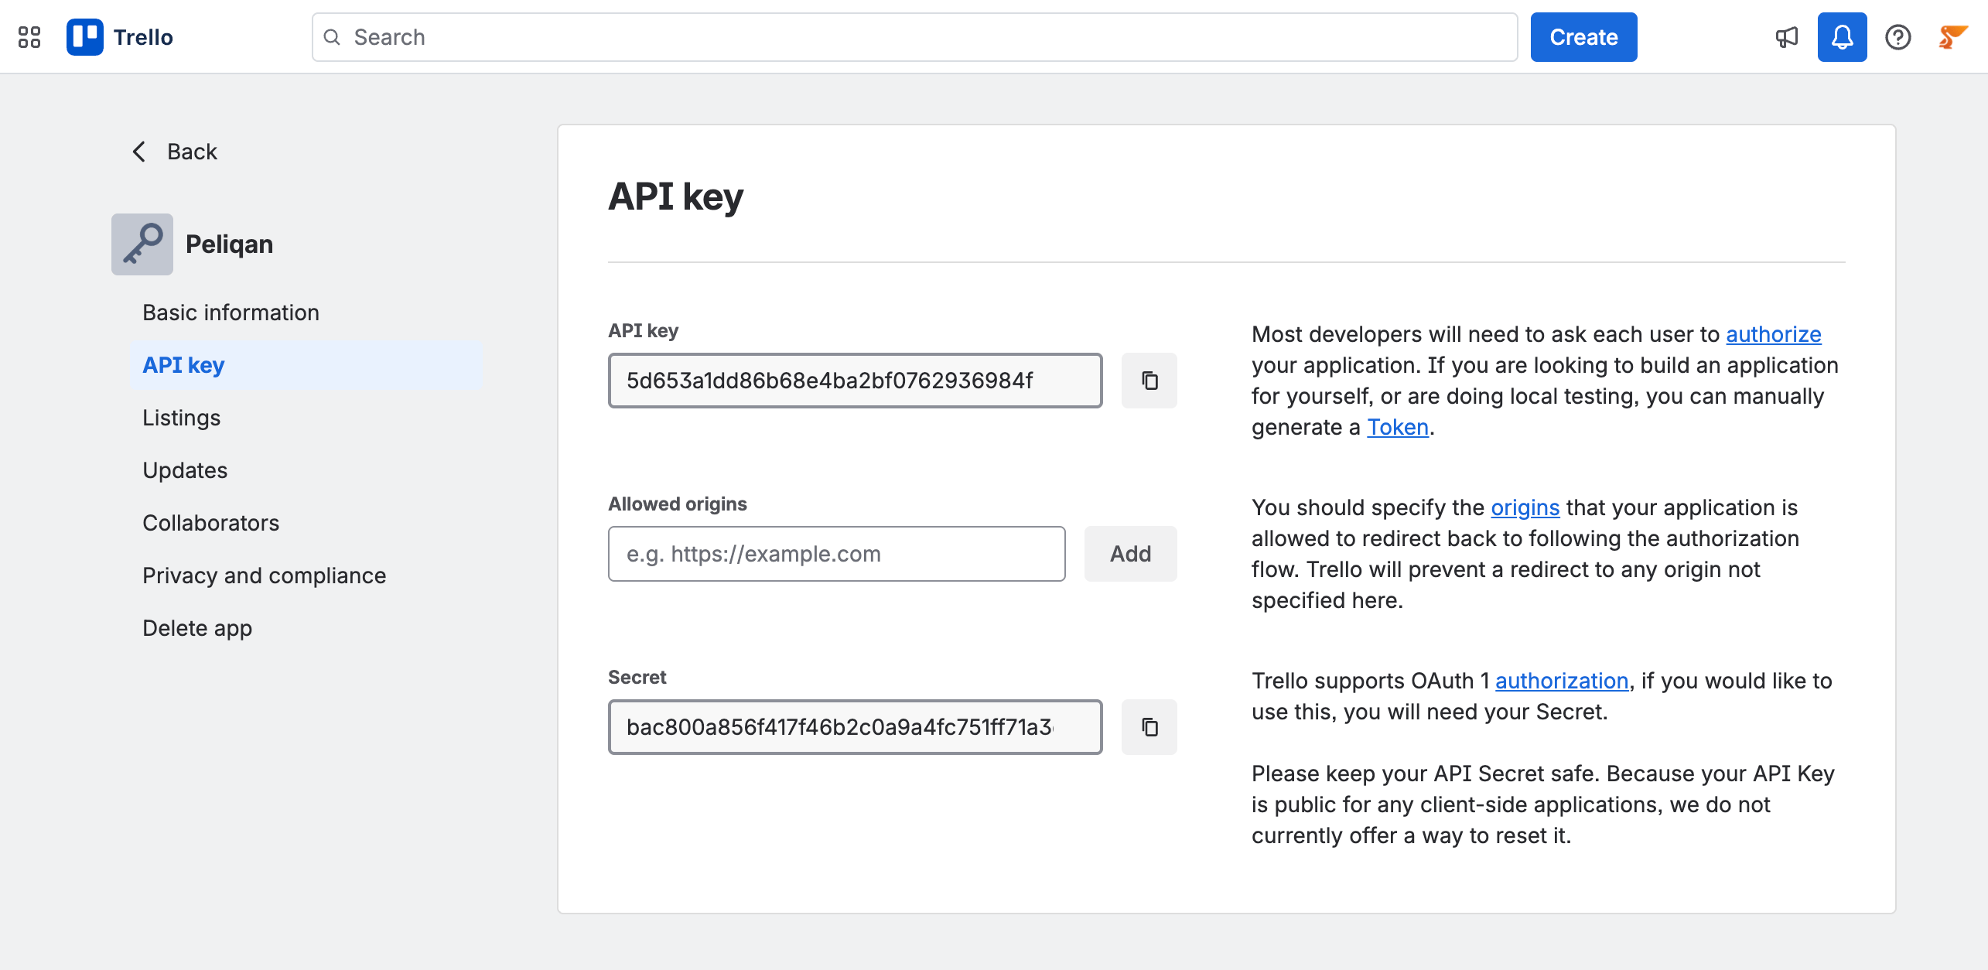Follow the OAuth authorization link

click(1562, 681)
